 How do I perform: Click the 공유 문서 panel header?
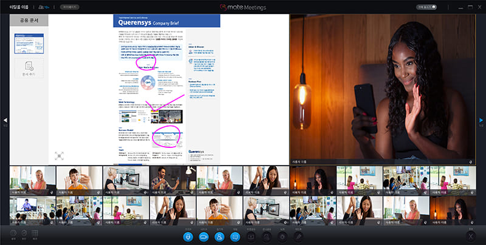pos(29,21)
